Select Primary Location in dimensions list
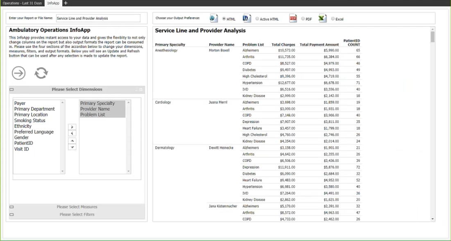This screenshot has height=241, width=451. pyautogui.click(x=31, y=115)
